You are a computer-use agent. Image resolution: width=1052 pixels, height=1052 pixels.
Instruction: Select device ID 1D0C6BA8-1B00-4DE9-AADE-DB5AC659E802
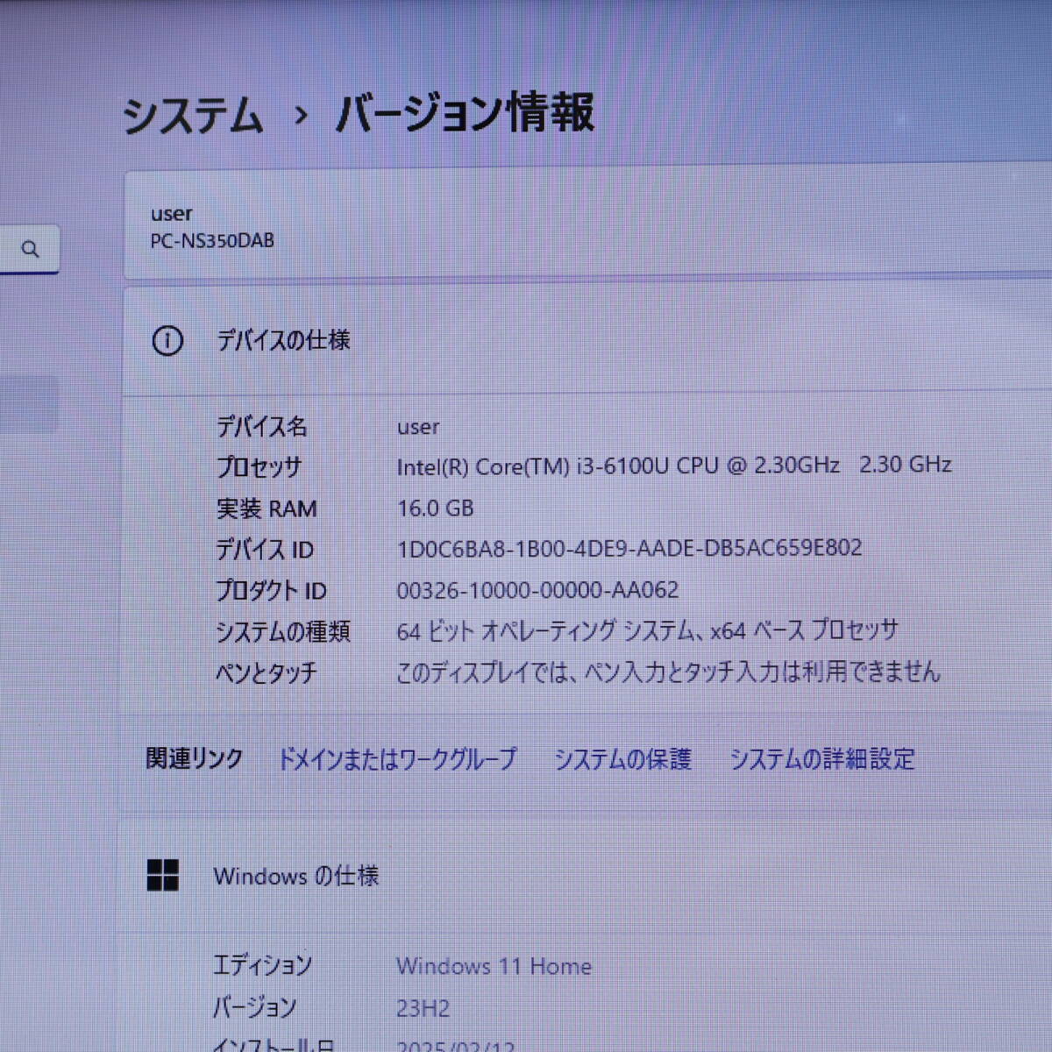coord(629,549)
